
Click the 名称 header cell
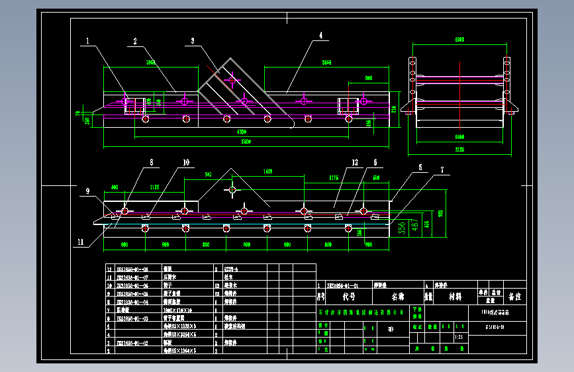(x=398, y=296)
